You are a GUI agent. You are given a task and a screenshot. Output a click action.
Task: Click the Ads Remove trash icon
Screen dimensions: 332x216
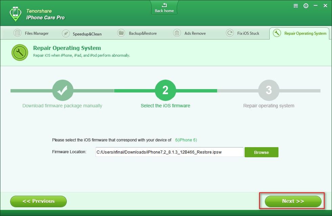click(177, 33)
